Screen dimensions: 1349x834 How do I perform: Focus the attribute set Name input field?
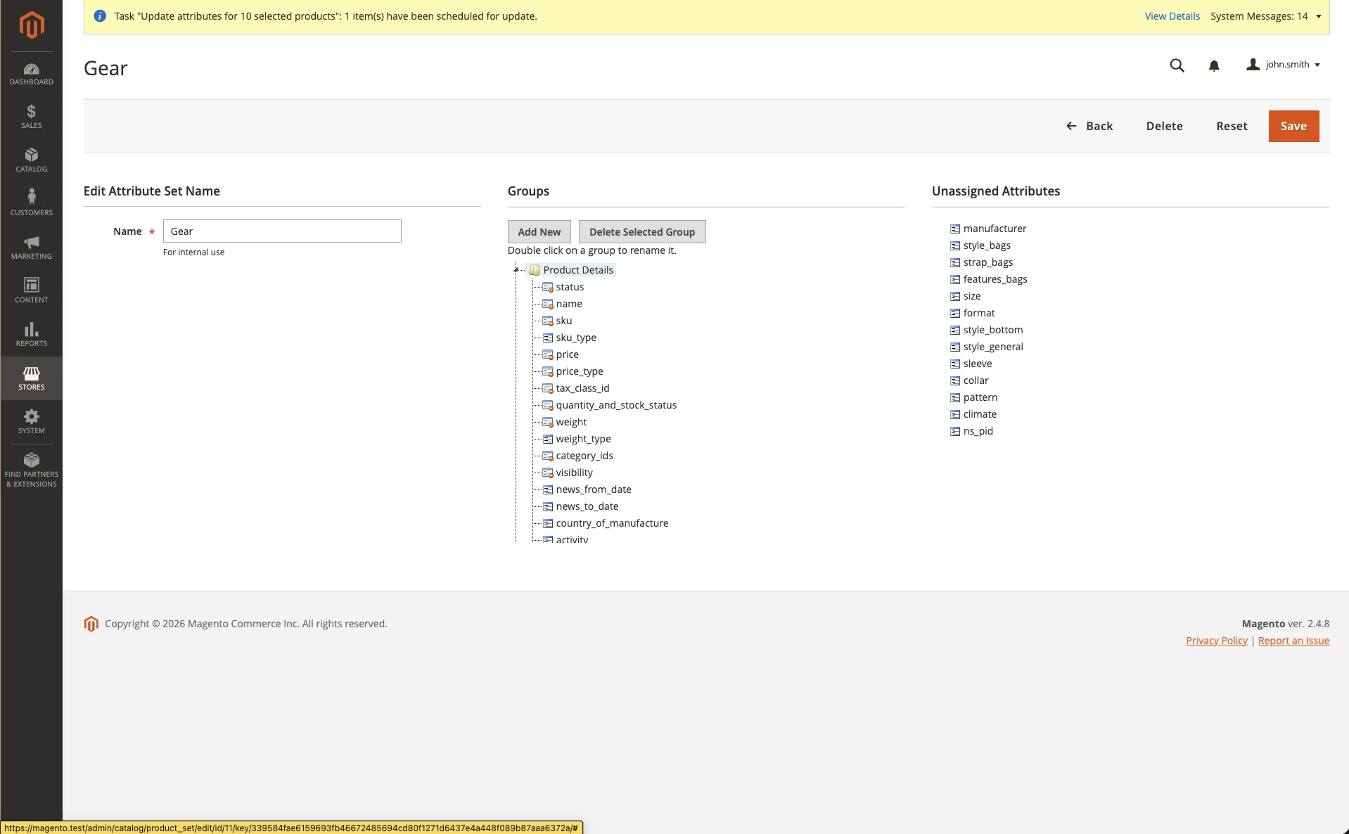(282, 231)
